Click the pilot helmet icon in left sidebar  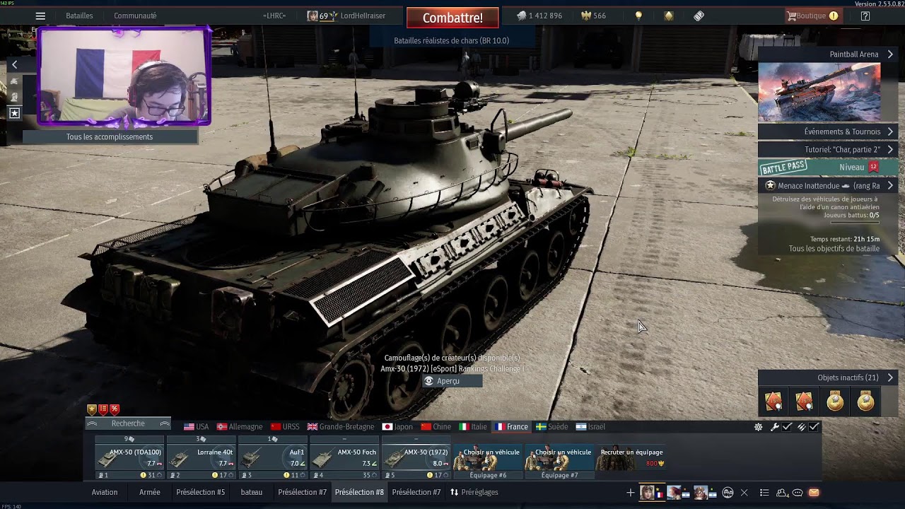[x=14, y=97]
